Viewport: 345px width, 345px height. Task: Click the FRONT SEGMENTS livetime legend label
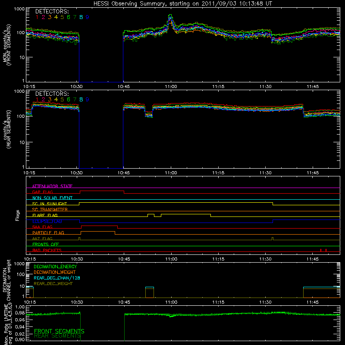[59, 331]
